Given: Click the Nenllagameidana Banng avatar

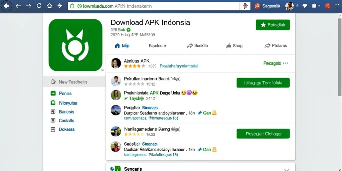Looking at the screenshot, I should (116, 132).
